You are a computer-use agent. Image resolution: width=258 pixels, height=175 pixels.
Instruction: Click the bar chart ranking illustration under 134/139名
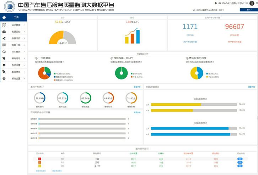coord(133,36)
